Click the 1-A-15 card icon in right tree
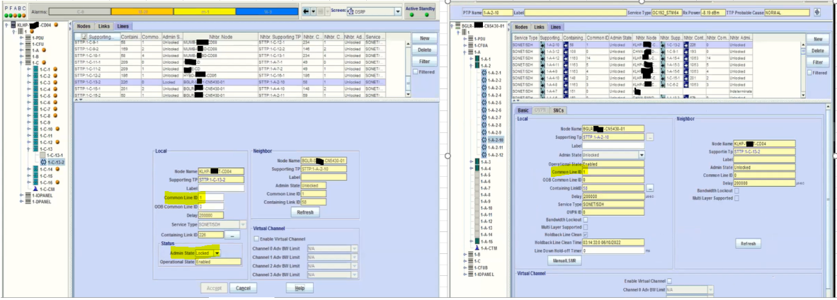 (477, 241)
